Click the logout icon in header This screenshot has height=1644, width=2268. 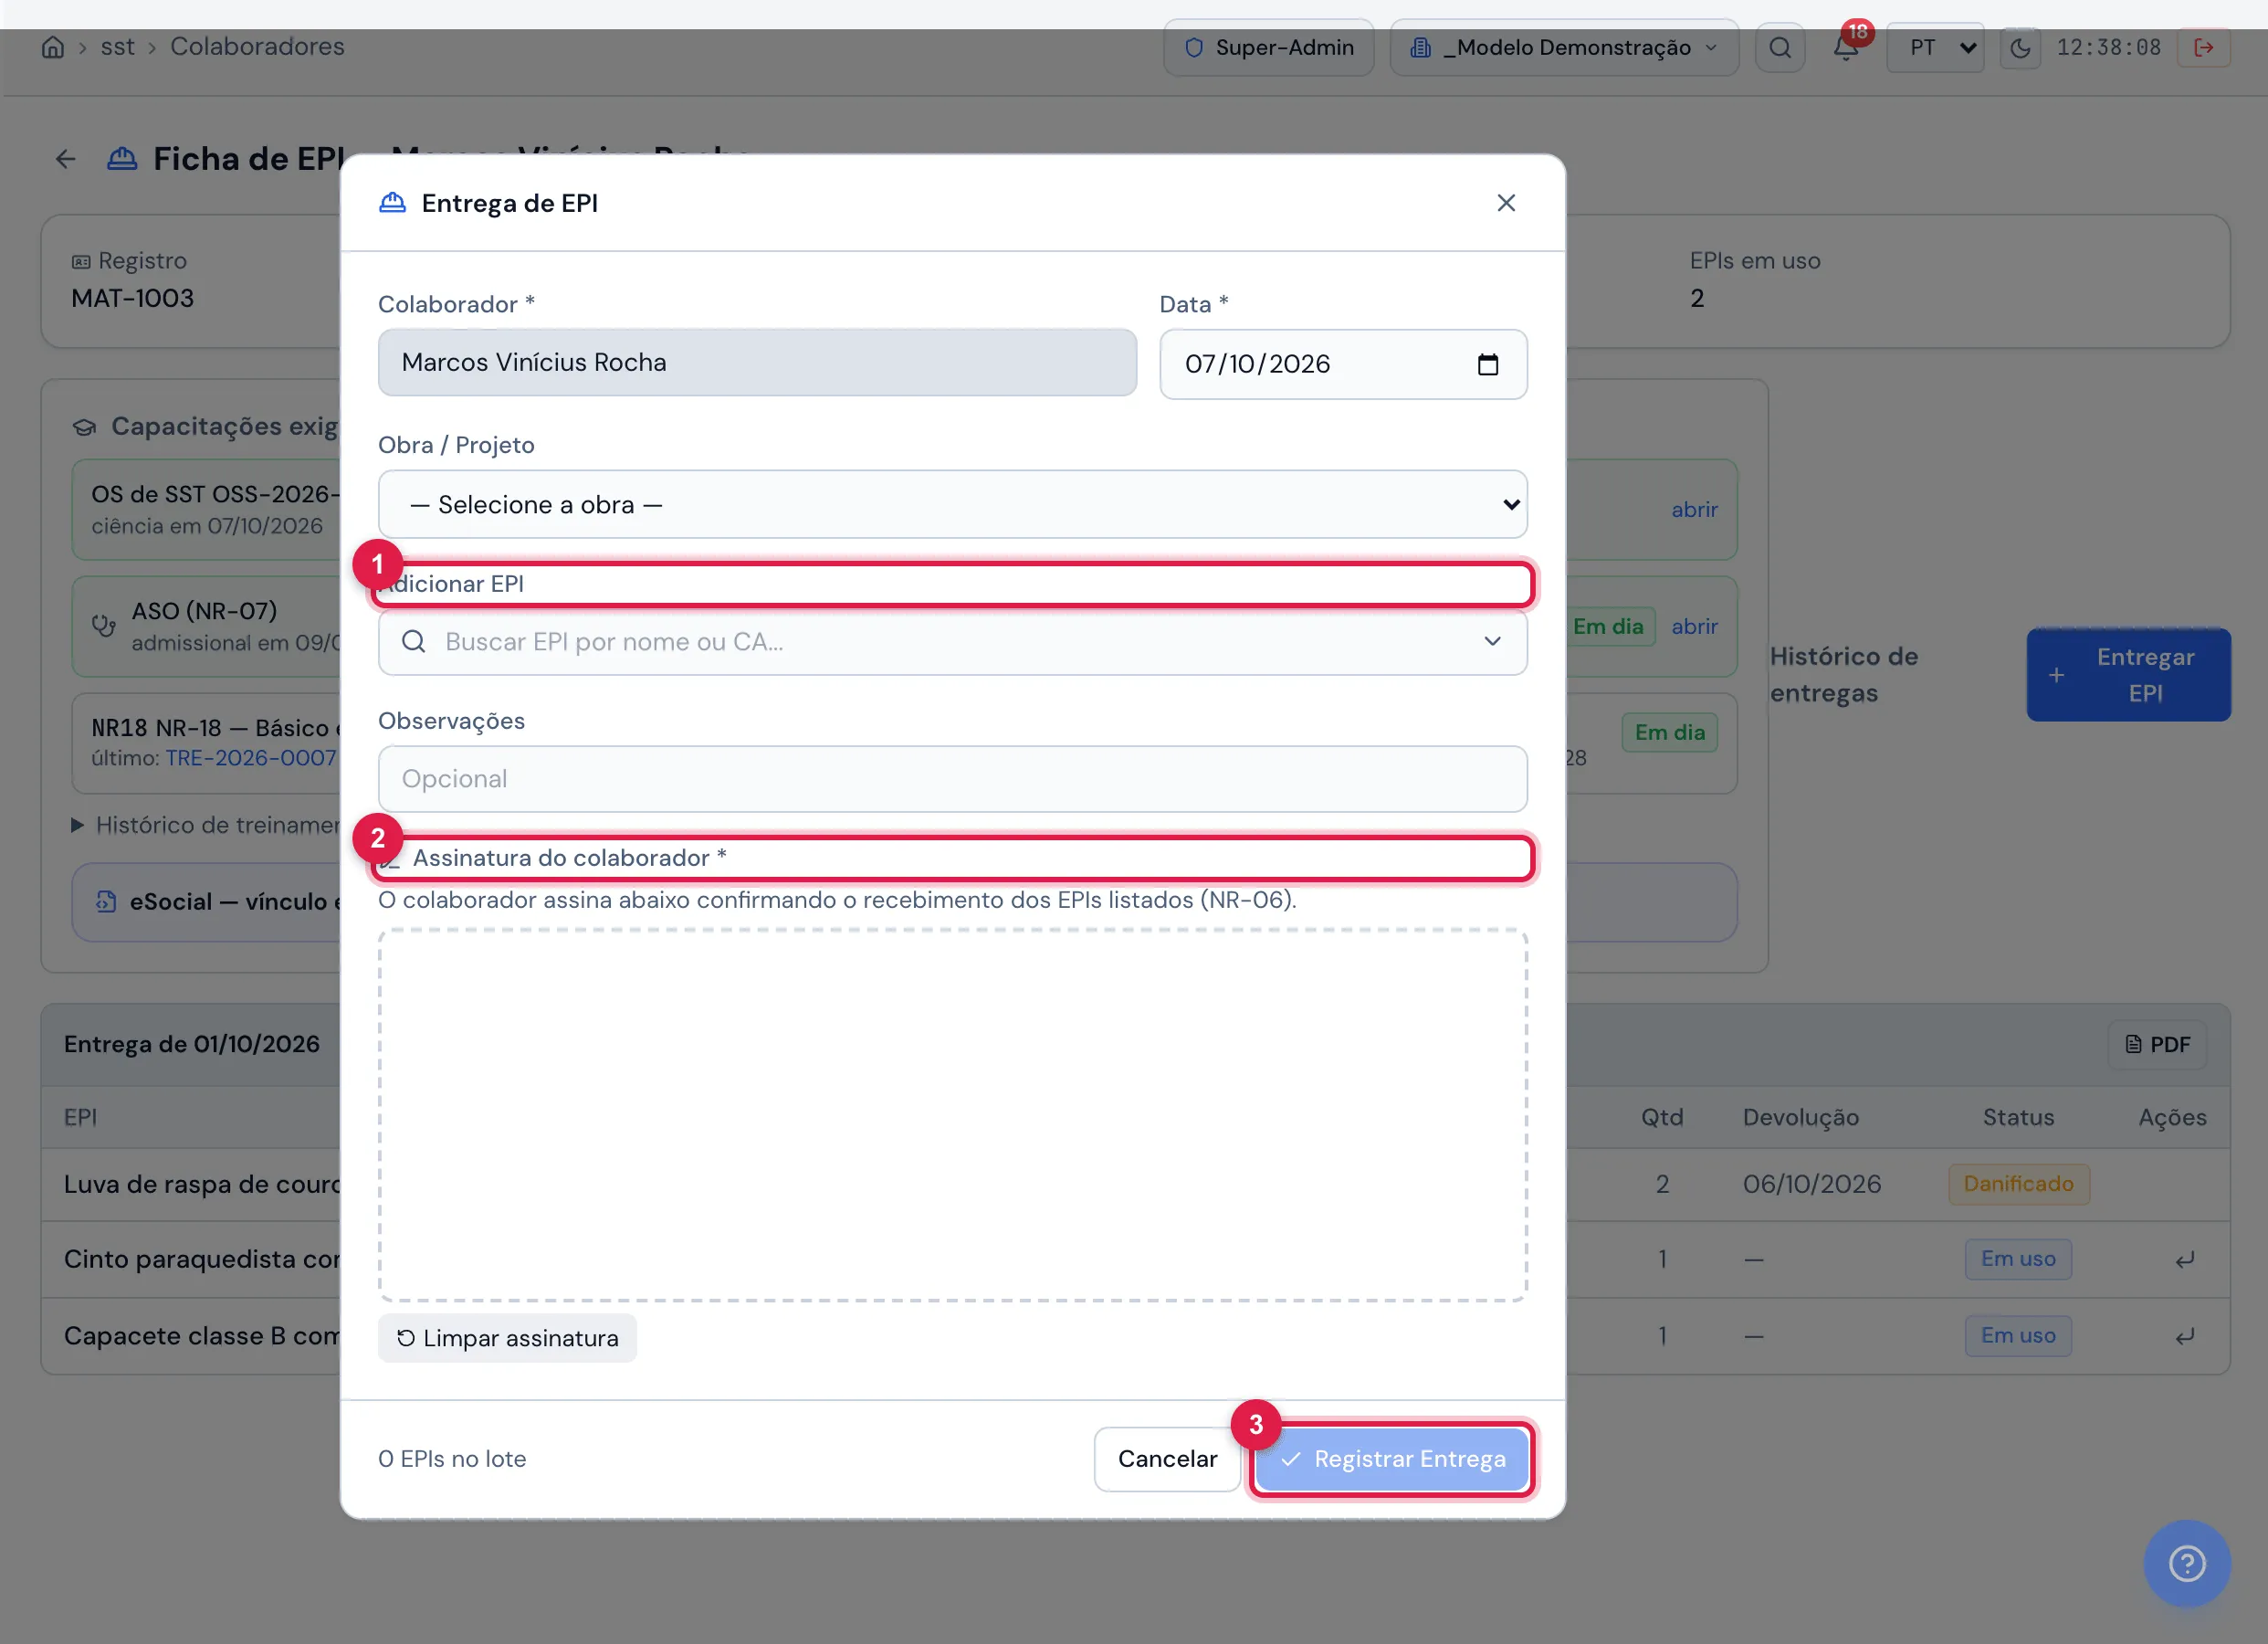coord(2204,47)
